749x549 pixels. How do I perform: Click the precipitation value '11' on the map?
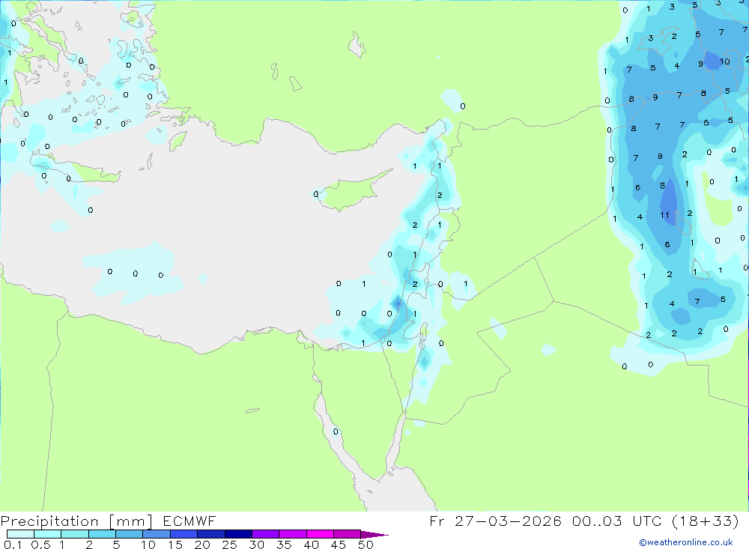pos(665,215)
